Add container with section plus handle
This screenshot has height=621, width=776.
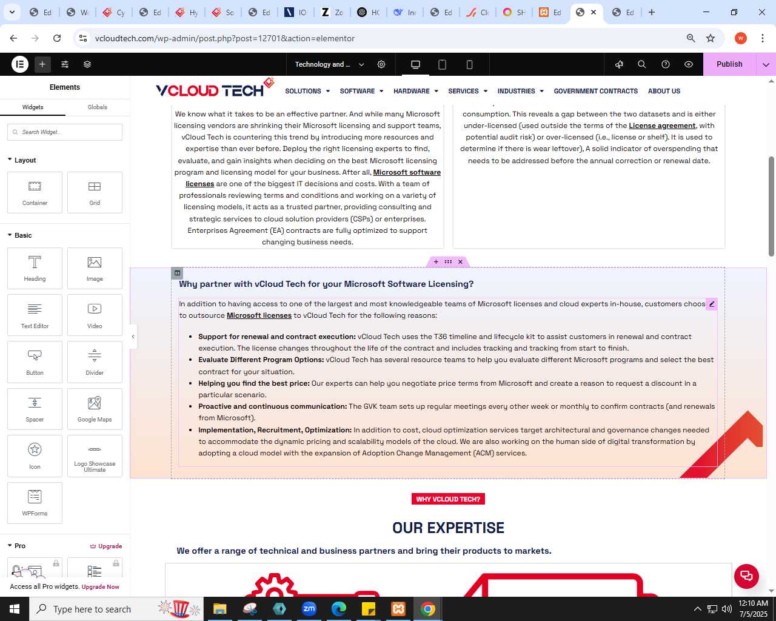(x=436, y=262)
